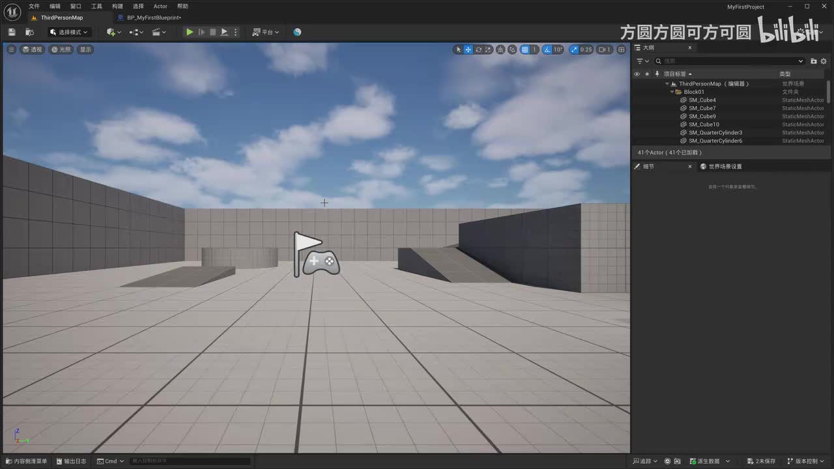
Task: Open the 选择 Select menu
Action: point(138,7)
